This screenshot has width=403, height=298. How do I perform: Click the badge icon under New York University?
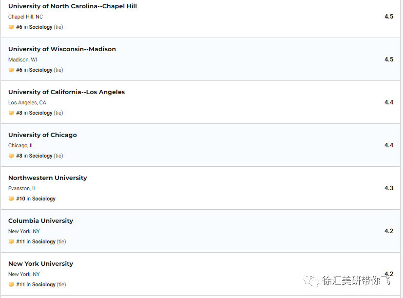(11, 285)
